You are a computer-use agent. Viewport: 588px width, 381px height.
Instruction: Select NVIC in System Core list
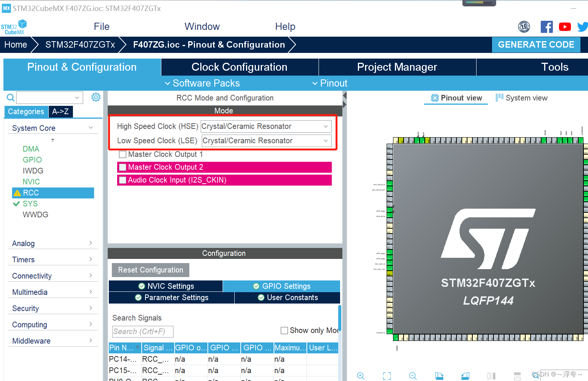coord(31,182)
